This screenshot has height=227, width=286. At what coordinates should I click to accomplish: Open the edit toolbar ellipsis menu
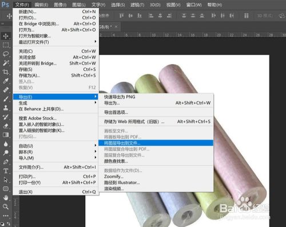(6, 216)
